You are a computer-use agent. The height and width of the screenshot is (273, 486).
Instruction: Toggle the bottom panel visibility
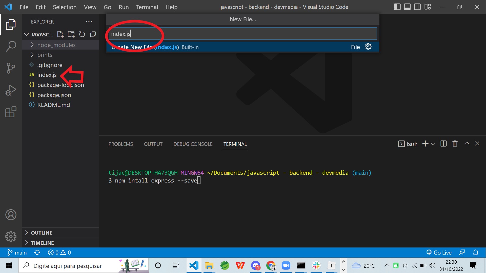pos(407,7)
